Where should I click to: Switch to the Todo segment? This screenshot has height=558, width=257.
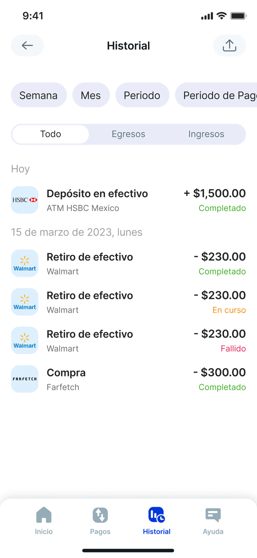(x=51, y=134)
